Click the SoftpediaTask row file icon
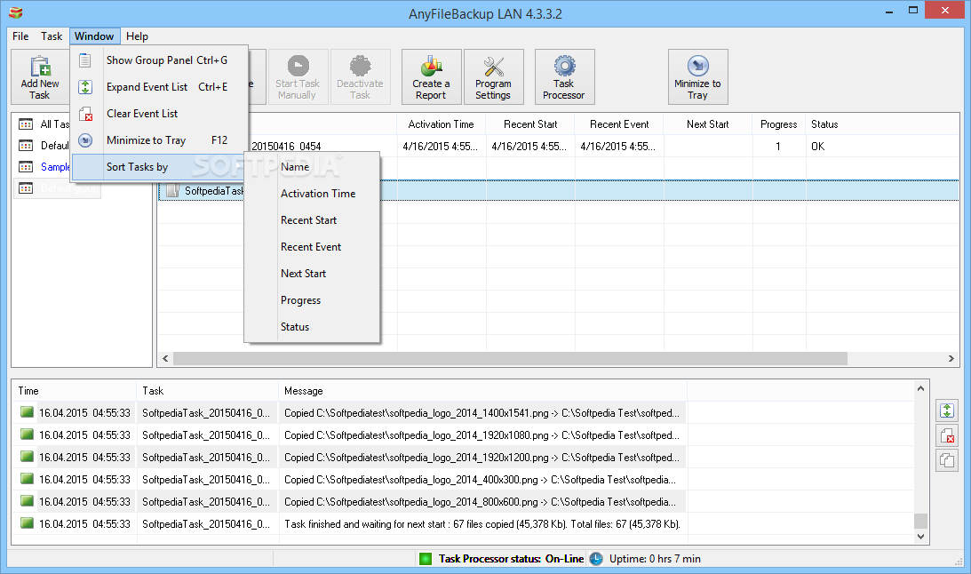The height and width of the screenshot is (574, 971). click(x=172, y=191)
